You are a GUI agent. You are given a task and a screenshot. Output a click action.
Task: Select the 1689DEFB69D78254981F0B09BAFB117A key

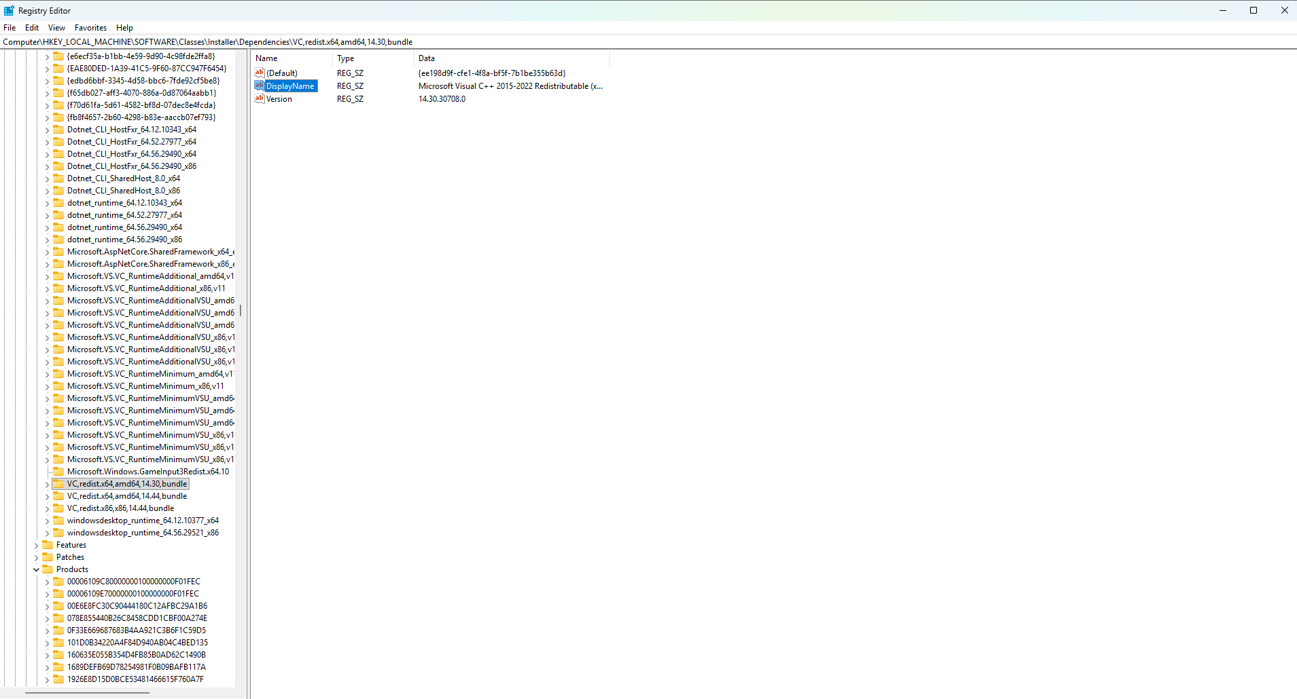coord(137,667)
